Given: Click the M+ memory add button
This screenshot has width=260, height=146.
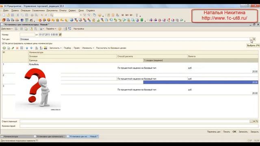Looking at the screenshot, I should [127, 15].
